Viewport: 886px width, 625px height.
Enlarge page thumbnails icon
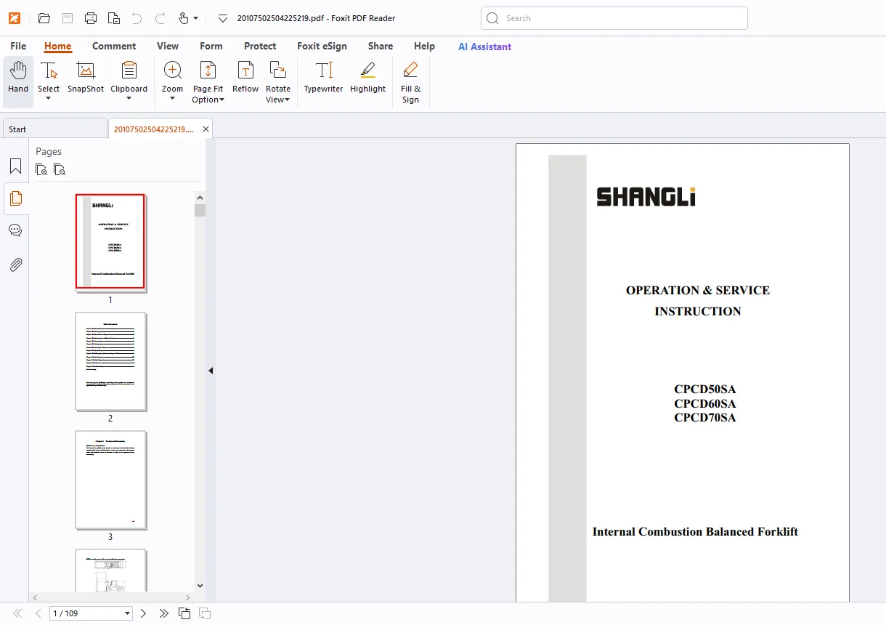[42, 169]
